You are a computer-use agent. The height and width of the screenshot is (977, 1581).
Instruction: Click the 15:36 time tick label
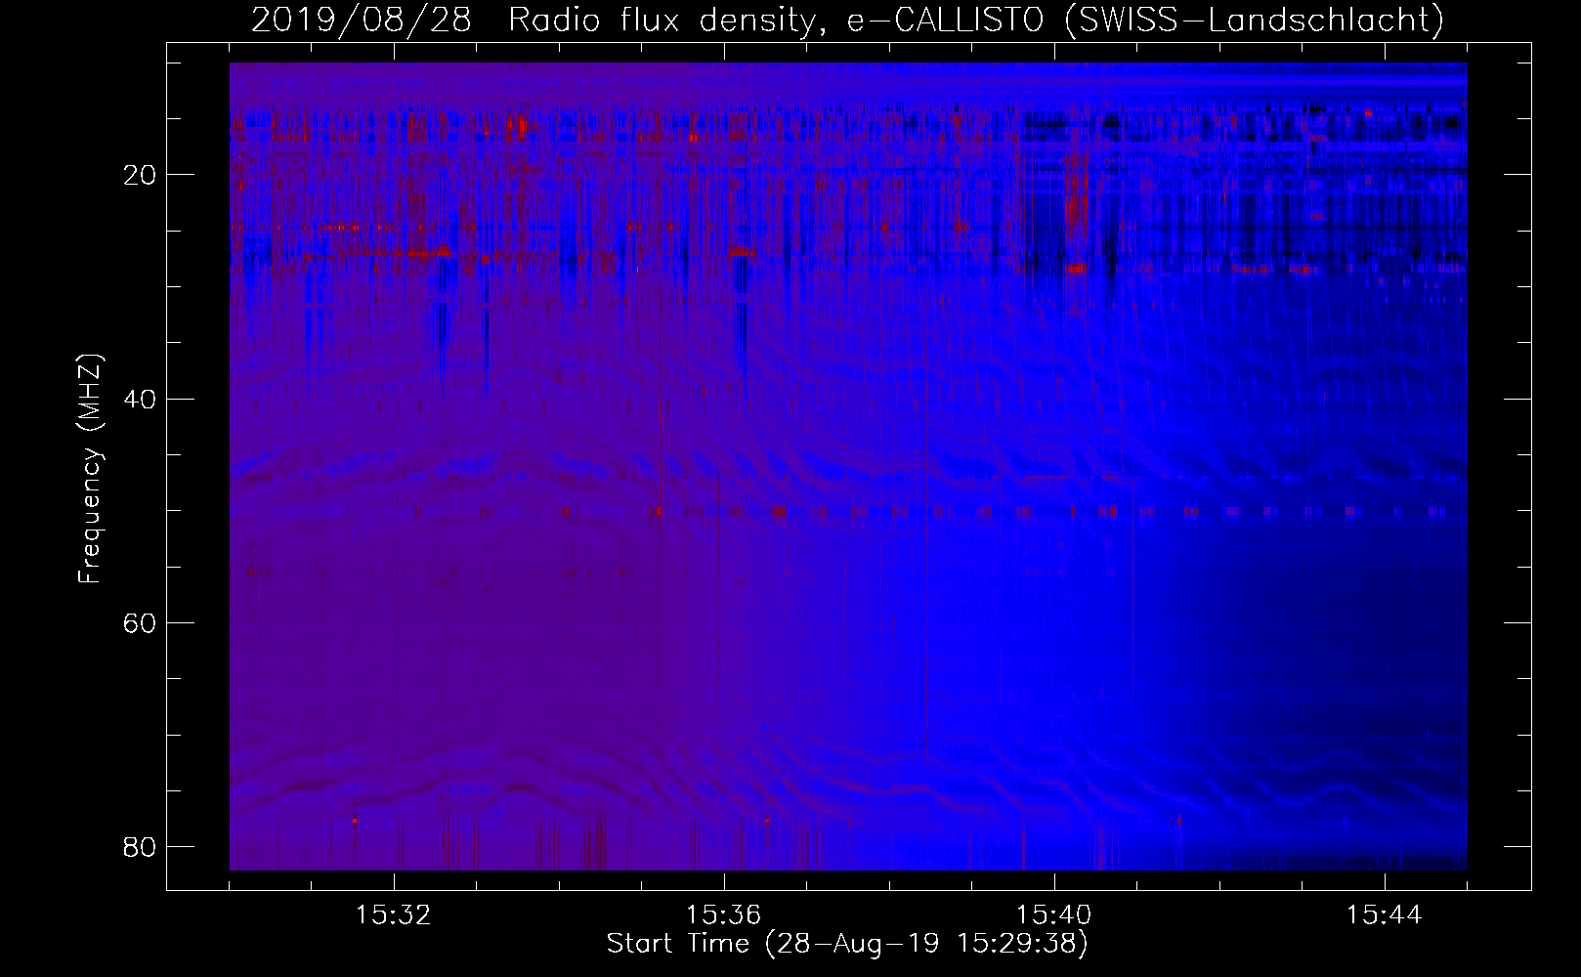(x=724, y=915)
